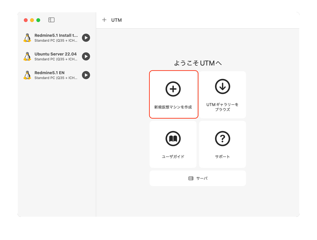Click the circled plus icon to create a VM
Image resolution: width=317 pixels, height=240 pixels.
click(x=173, y=89)
